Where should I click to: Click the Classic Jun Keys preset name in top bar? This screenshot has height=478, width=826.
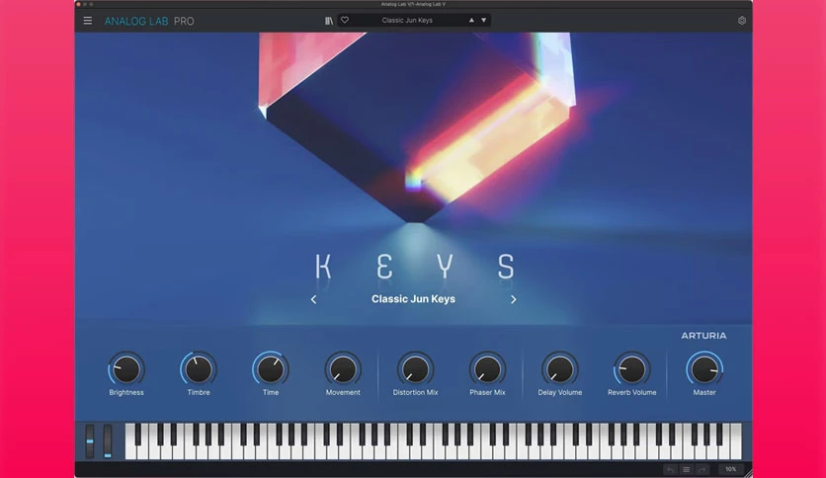pos(407,20)
